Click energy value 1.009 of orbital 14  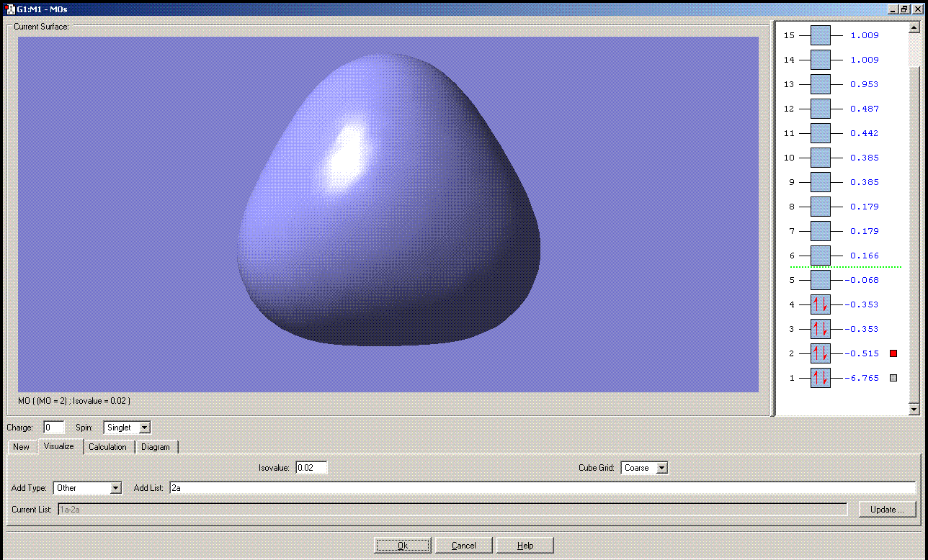pos(865,60)
